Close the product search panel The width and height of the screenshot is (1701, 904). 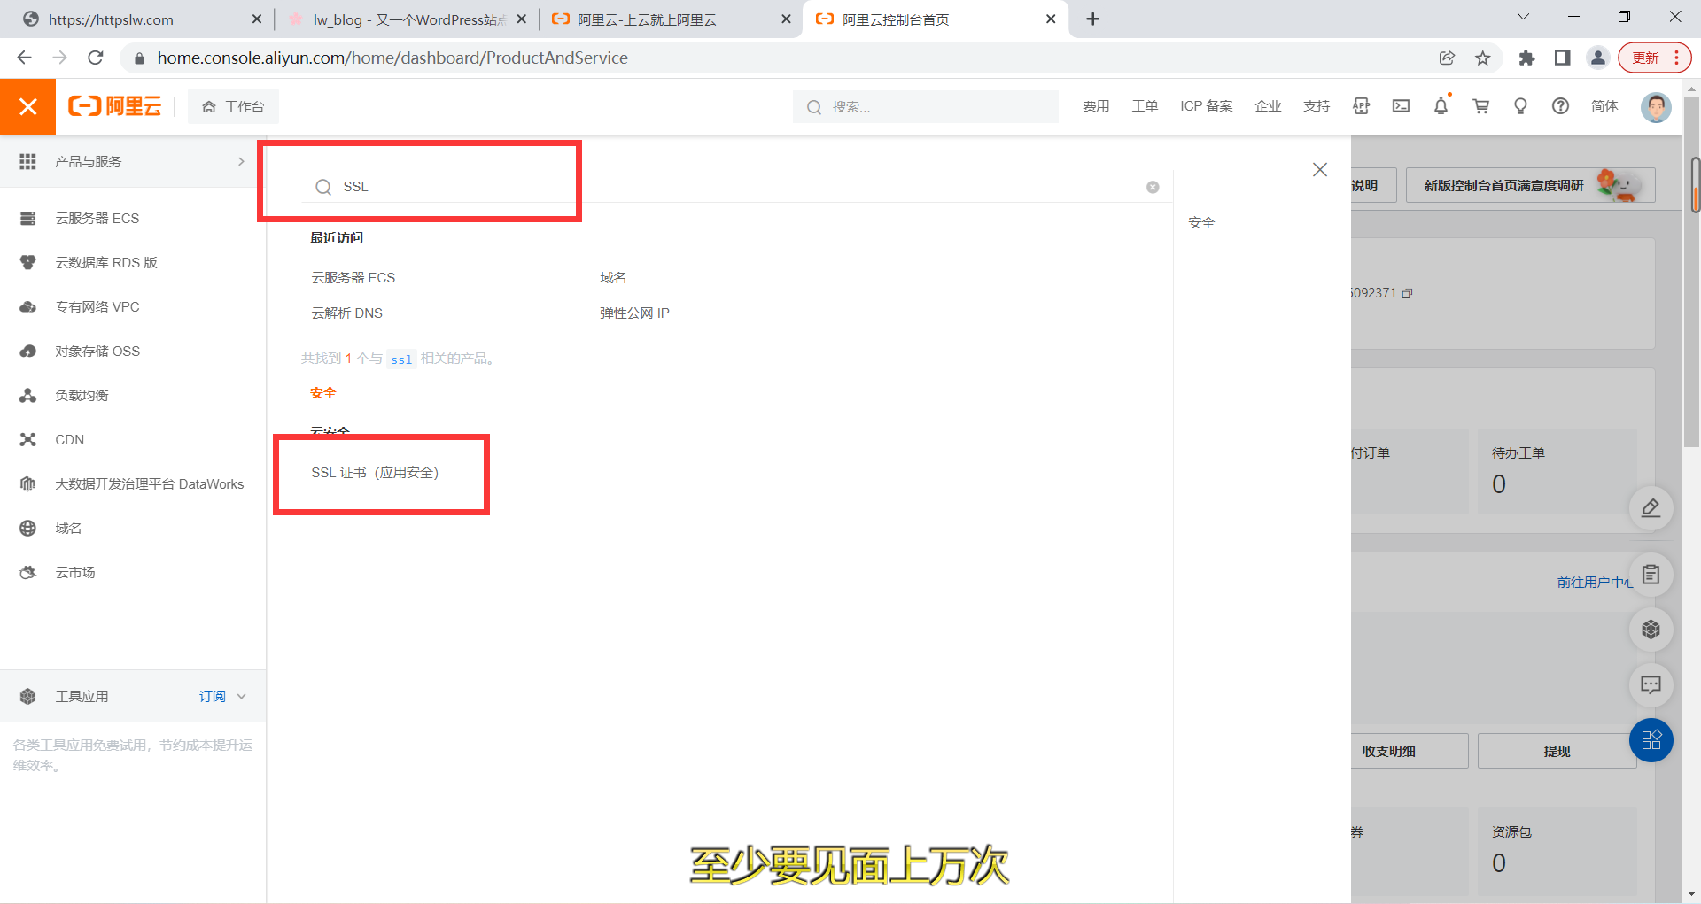click(x=1320, y=169)
